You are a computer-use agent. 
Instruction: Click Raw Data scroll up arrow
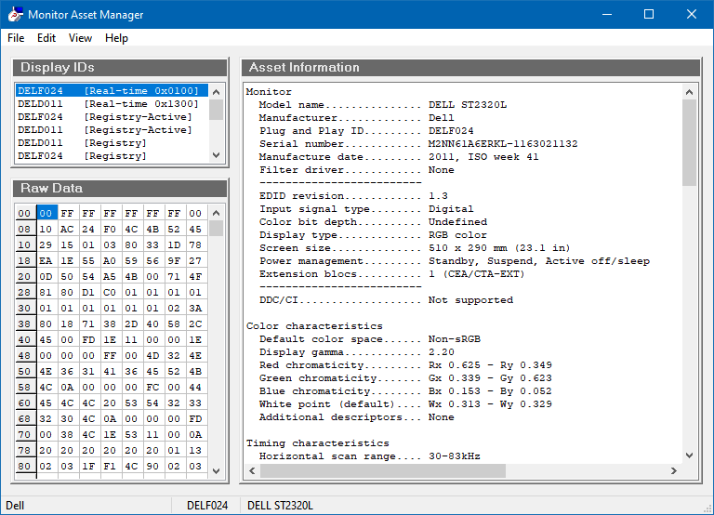pyautogui.click(x=217, y=213)
